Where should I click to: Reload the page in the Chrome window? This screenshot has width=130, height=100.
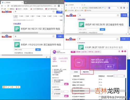click(x=8, y=6)
